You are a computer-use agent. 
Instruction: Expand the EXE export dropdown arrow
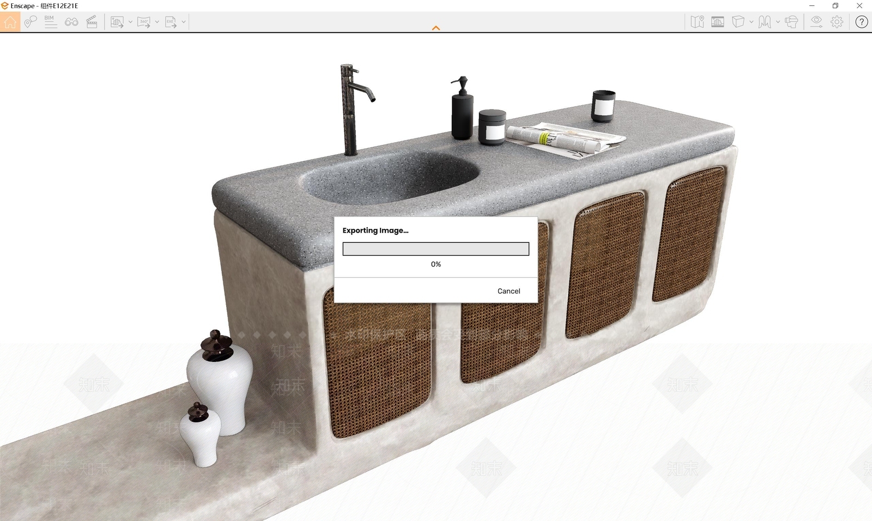click(x=184, y=22)
